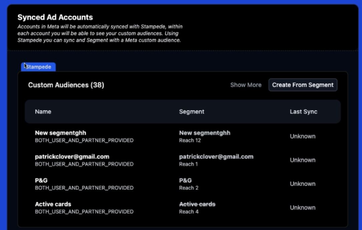The width and height of the screenshot is (362, 230).
Task: Click the Reach 12 text under New segmentghh
Action: pos(190,140)
